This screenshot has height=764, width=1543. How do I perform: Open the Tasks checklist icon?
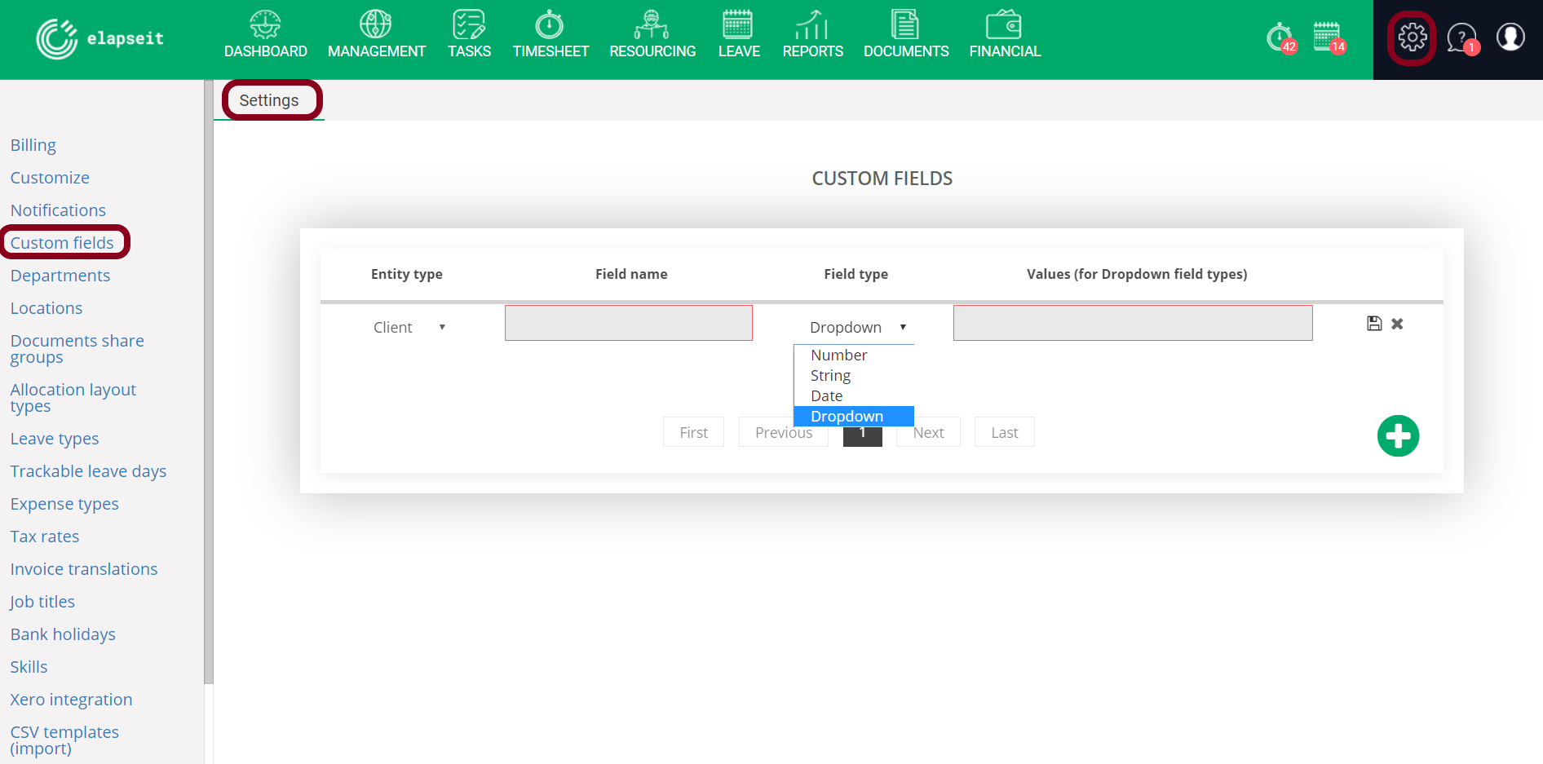pyautogui.click(x=469, y=25)
